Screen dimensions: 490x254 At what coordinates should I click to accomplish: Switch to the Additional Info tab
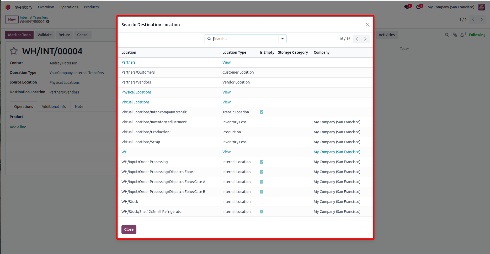point(54,107)
